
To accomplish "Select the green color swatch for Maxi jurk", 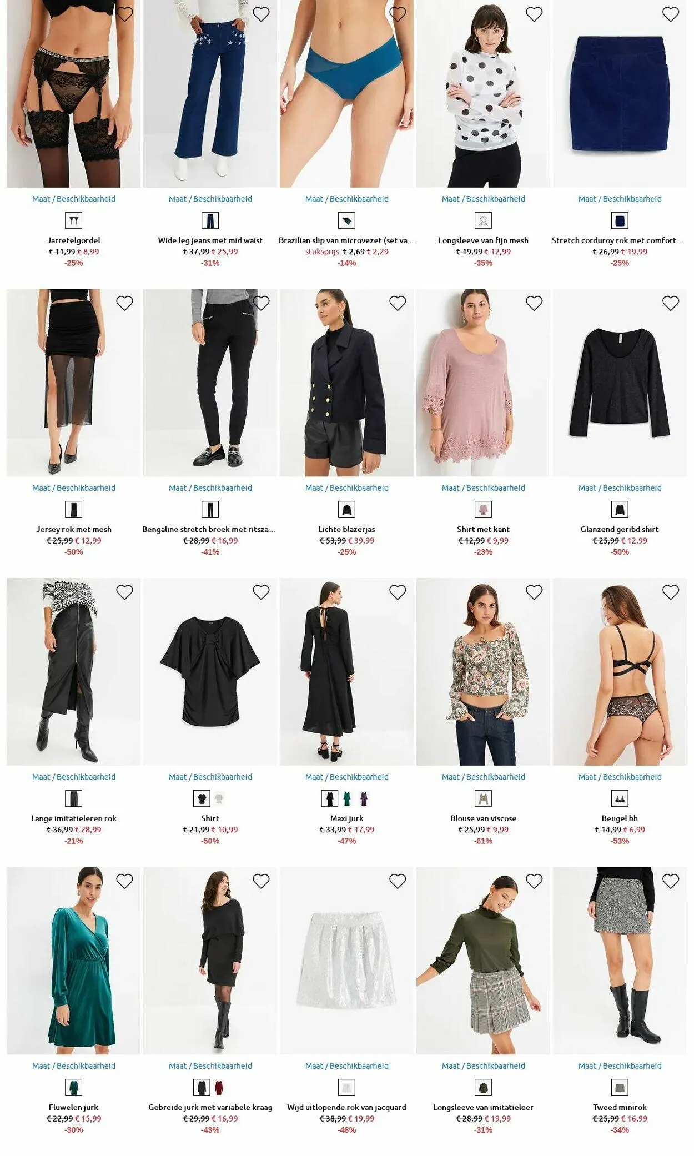I will click(347, 798).
